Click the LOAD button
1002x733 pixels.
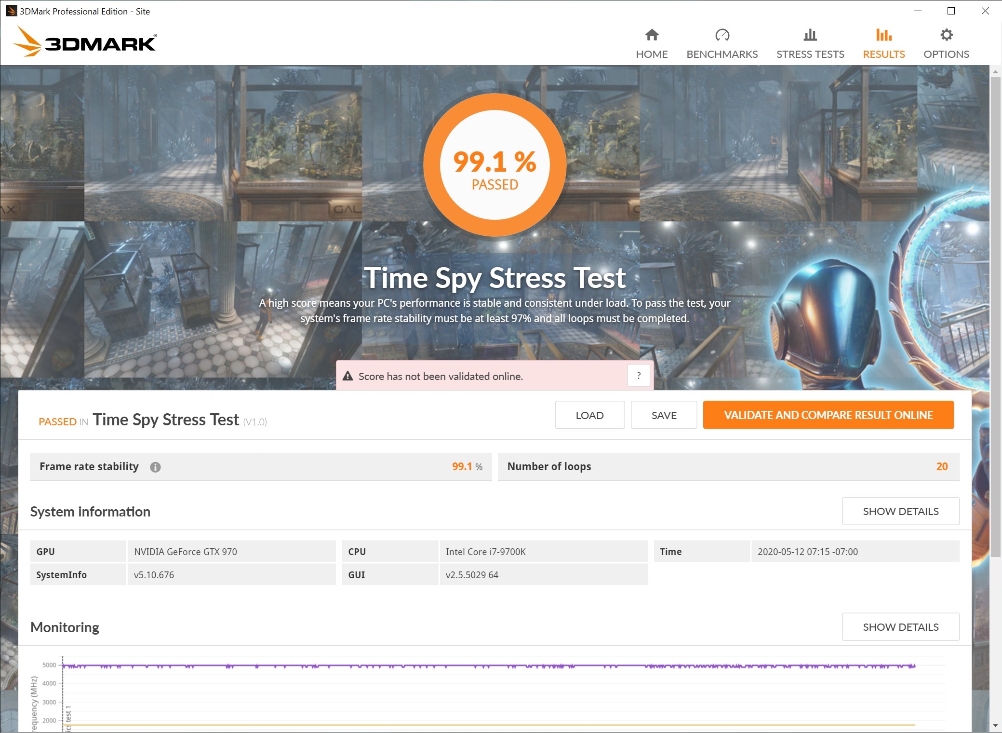tap(589, 415)
